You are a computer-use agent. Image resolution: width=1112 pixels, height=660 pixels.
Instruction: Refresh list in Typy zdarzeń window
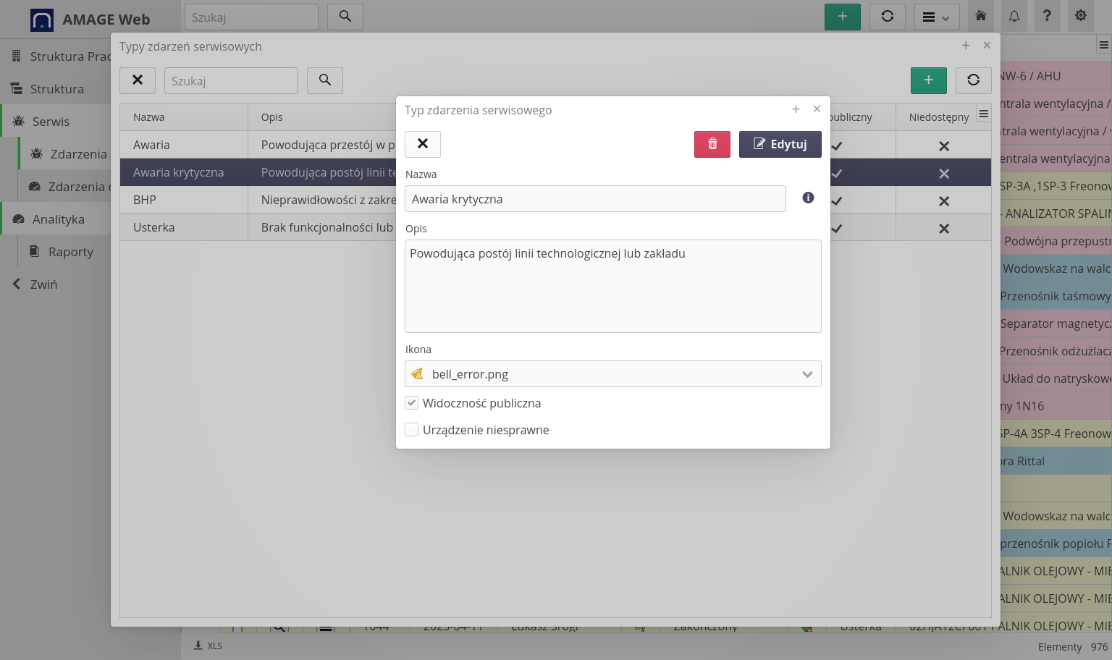tap(974, 80)
